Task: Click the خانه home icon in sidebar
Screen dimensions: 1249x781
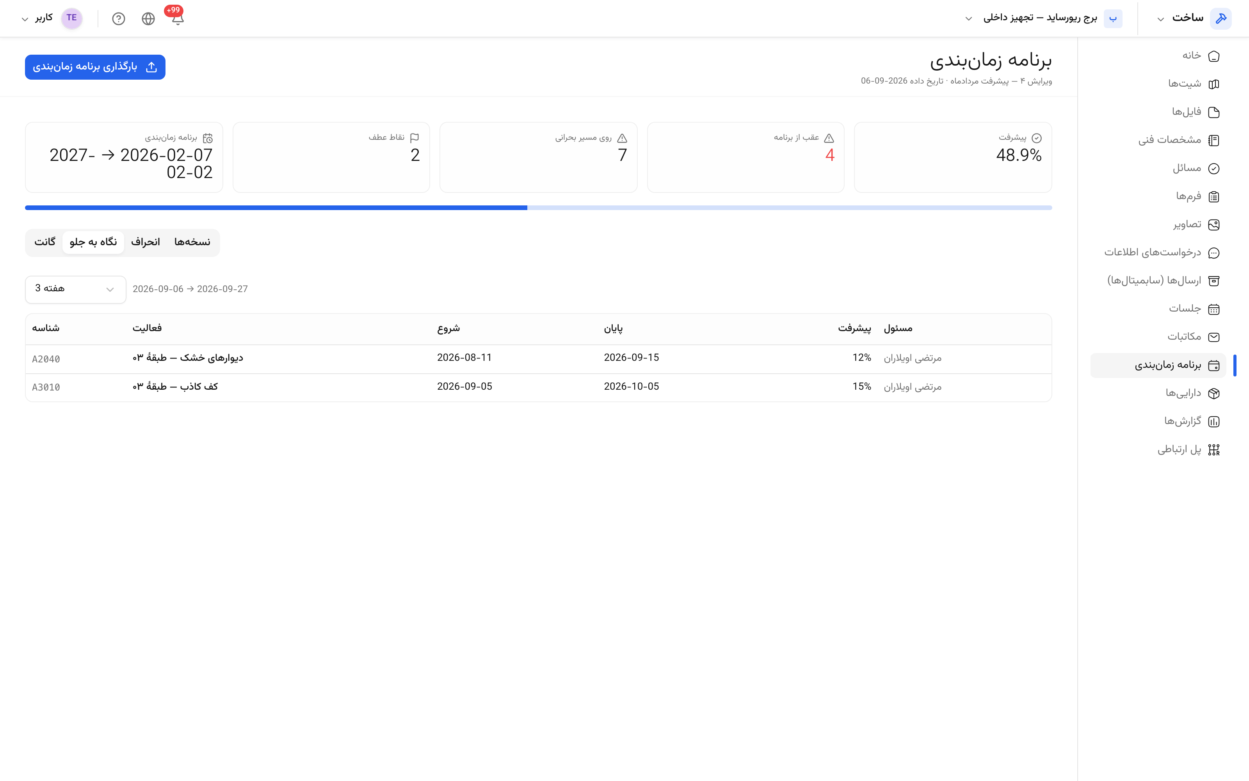Action: (1214, 56)
